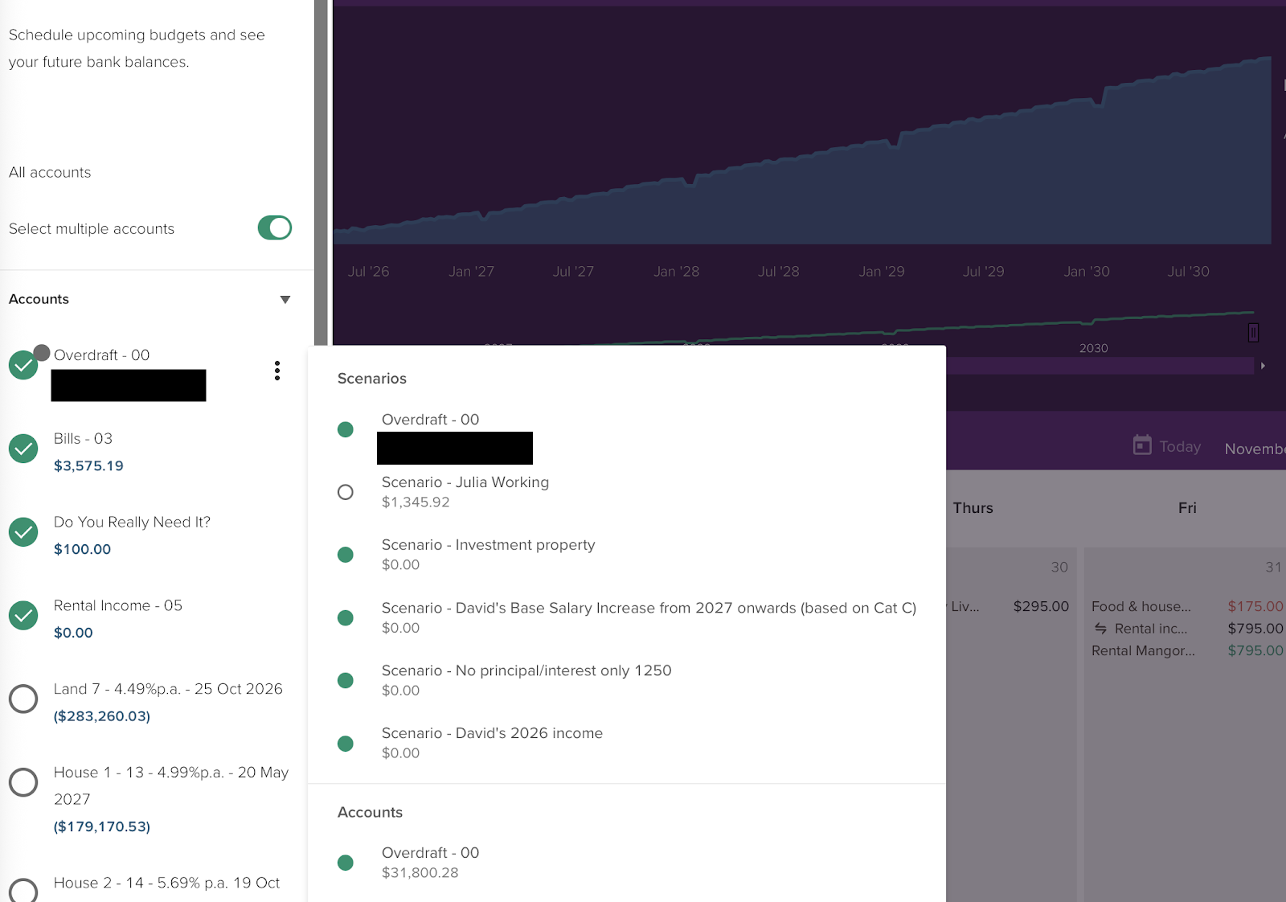
Task: Click the timeline right scroll arrow
Action: point(1263,366)
